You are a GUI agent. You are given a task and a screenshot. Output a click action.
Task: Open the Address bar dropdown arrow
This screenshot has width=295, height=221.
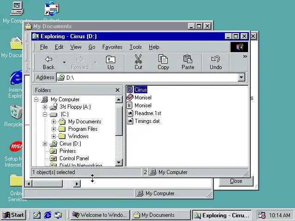[x=242, y=77]
